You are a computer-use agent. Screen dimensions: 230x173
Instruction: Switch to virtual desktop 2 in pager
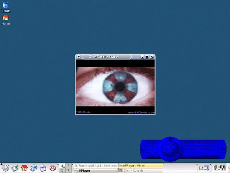tap(68, 166)
